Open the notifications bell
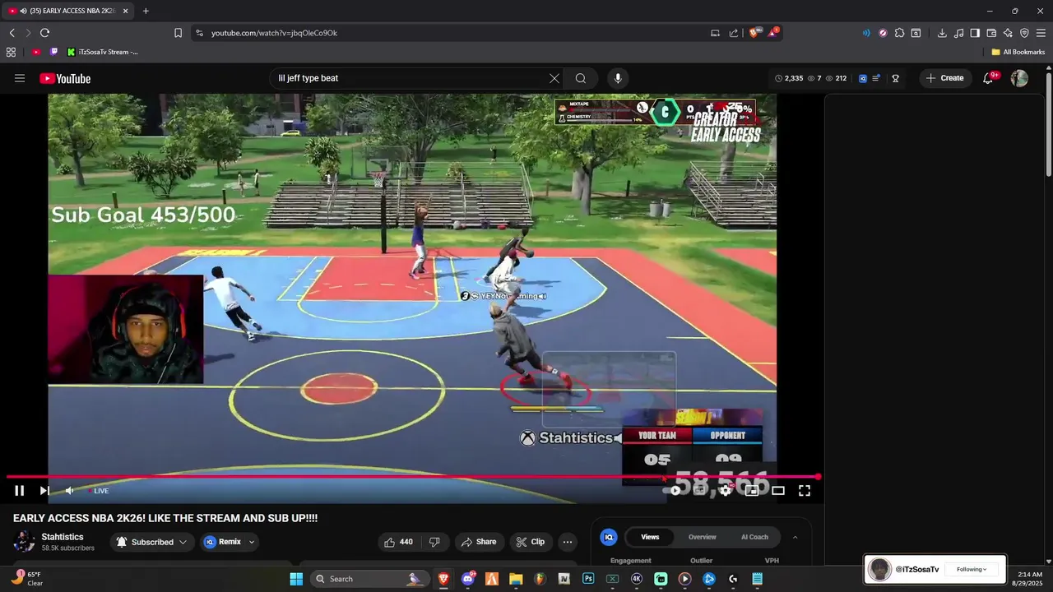1053x592 pixels. (x=989, y=78)
